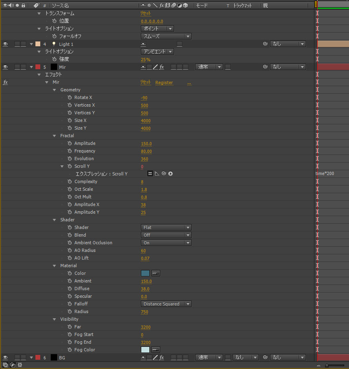
Task: Open Blend dropdown showing Off
Action: point(166,235)
